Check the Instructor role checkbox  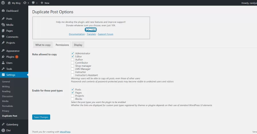[73, 72]
